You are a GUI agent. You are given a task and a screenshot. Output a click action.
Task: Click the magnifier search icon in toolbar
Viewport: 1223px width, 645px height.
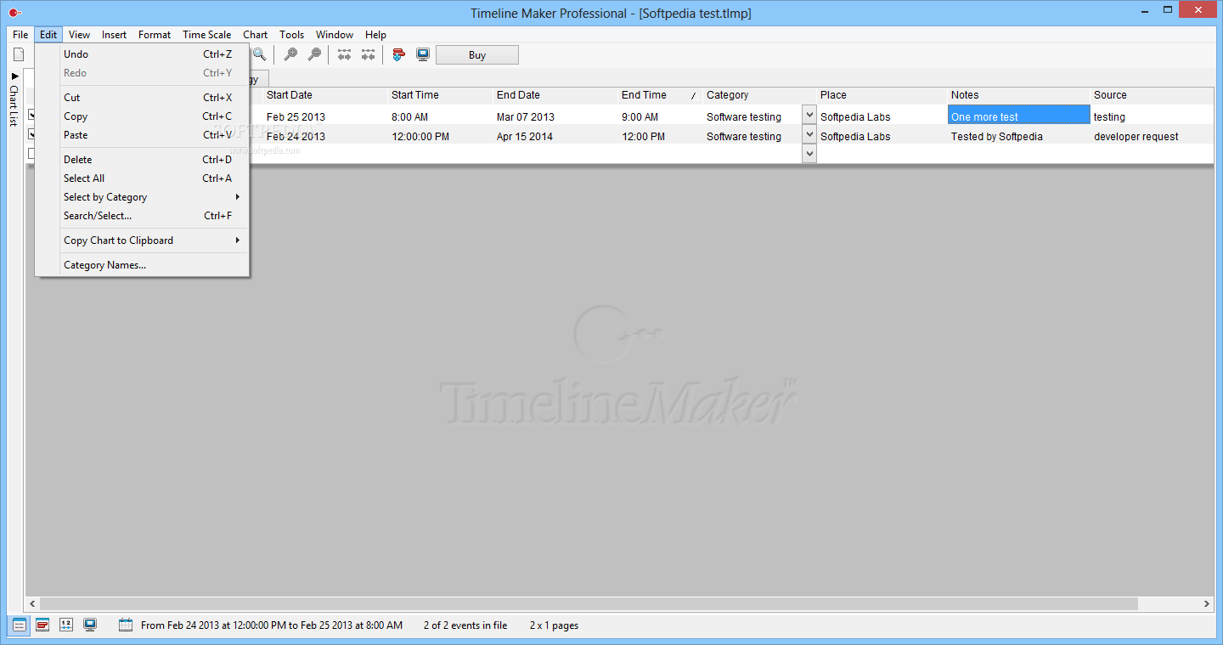[x=259, y=54]
